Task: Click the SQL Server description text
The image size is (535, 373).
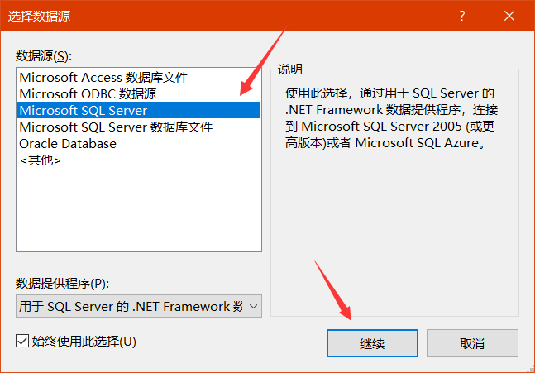Action: tap(391, 118)
